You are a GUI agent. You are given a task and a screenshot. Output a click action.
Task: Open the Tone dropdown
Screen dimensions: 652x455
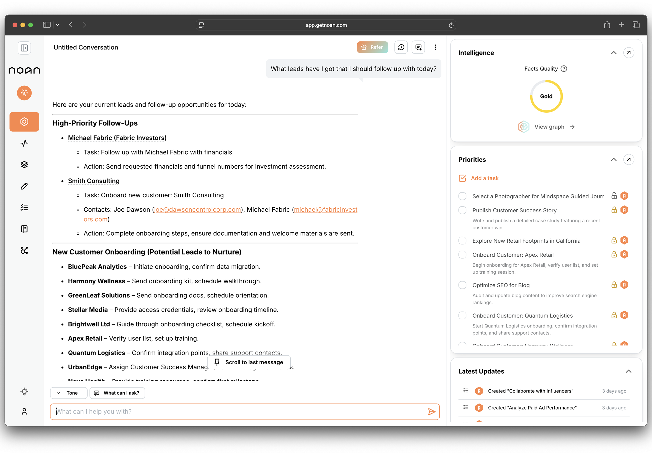tap(69, 393)
